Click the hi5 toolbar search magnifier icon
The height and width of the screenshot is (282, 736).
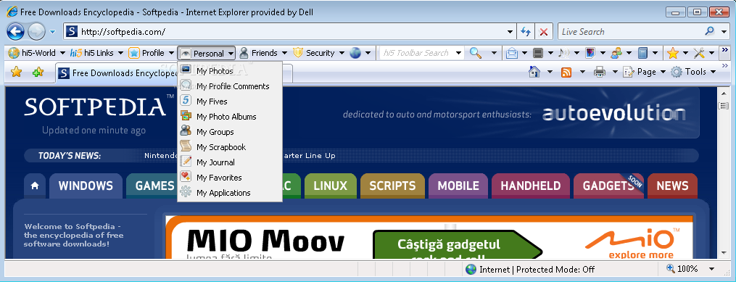(476, 53)
